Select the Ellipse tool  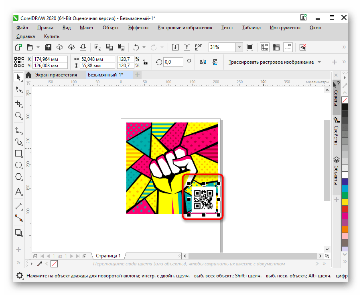(x=18, y=165)
